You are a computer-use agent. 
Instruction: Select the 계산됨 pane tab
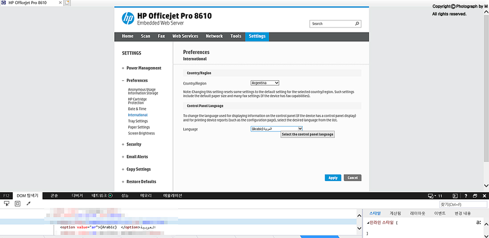(395, 213)
